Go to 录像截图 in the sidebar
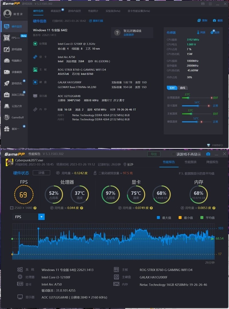Image resolution: width=229 pixels, height=309 pixels. tap(14, 72)
